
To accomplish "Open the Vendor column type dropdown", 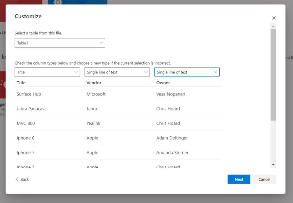I will click(x=117, y=72).
